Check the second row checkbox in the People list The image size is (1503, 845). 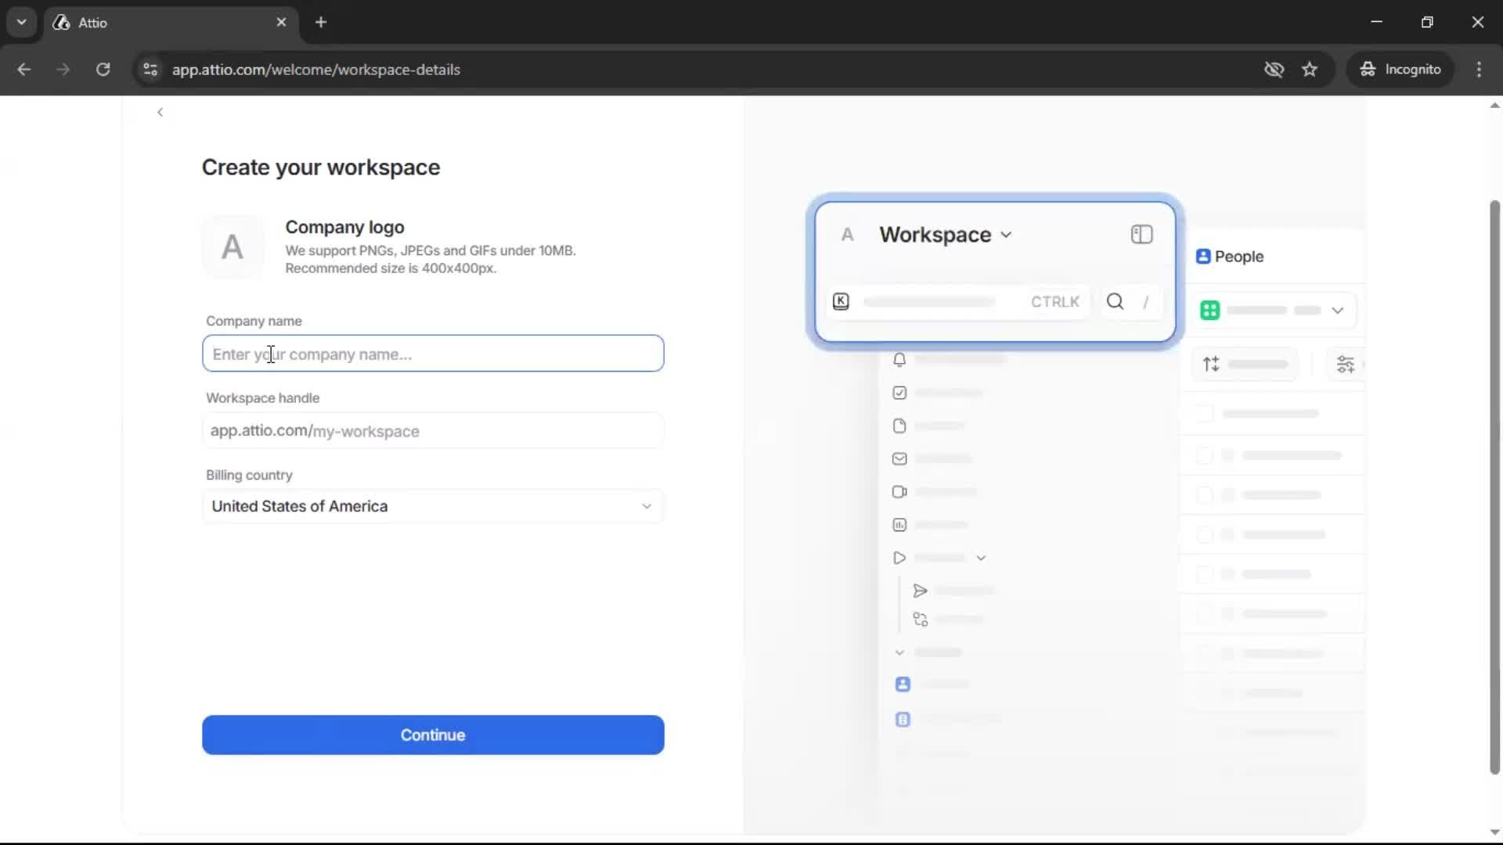(x=1206, y=455)
